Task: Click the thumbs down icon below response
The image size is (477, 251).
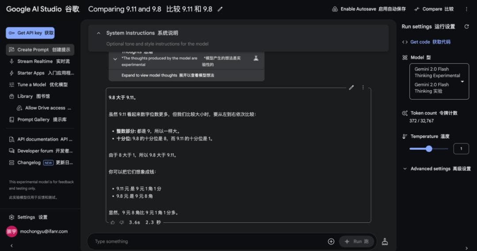Action: pyautogui.click(x=121, y=222)
